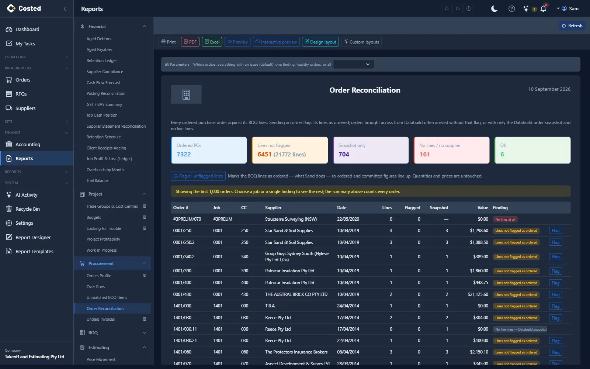Click the redo icon in the header
Image resolution: width=590 pixels, height=369 pixels.
tap(458, 8)
